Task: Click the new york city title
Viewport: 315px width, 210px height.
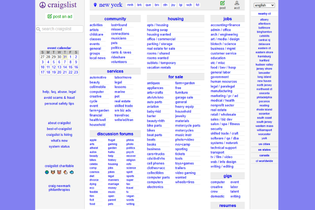Action: click(111, 5)
